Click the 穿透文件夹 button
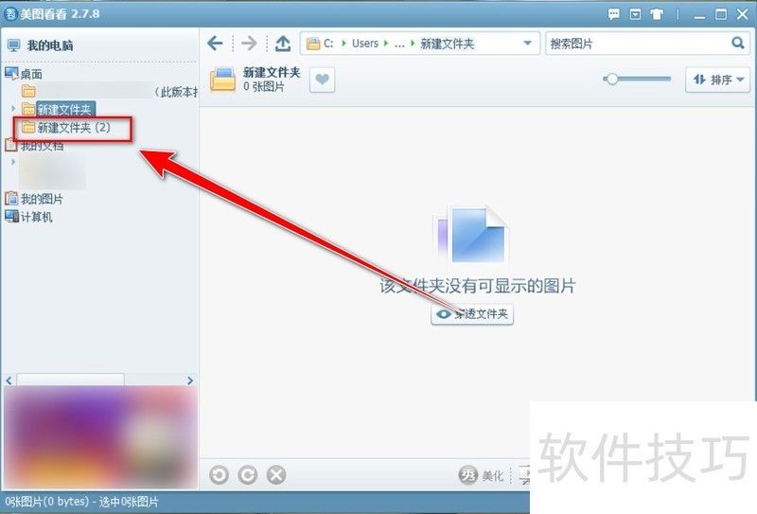The width and height of the screenshot is (757, 514). tap(472, 314)
